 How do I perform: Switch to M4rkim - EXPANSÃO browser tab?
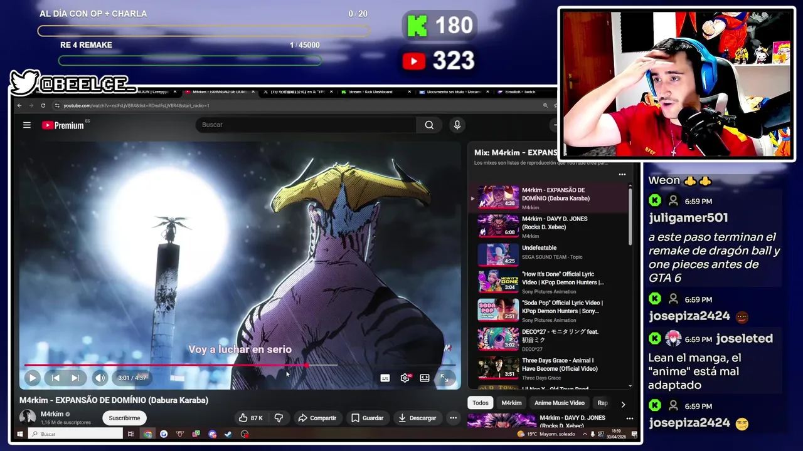coord(220,92)
